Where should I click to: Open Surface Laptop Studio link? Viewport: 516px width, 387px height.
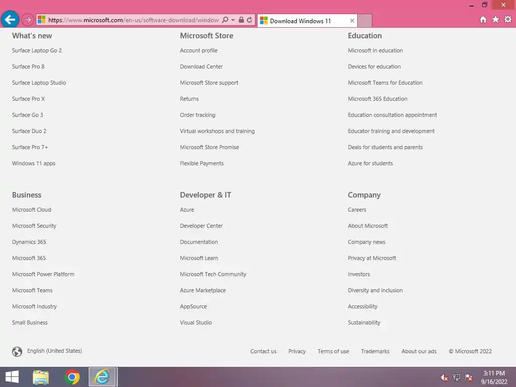pyautogui.click(x=39, y=83)
